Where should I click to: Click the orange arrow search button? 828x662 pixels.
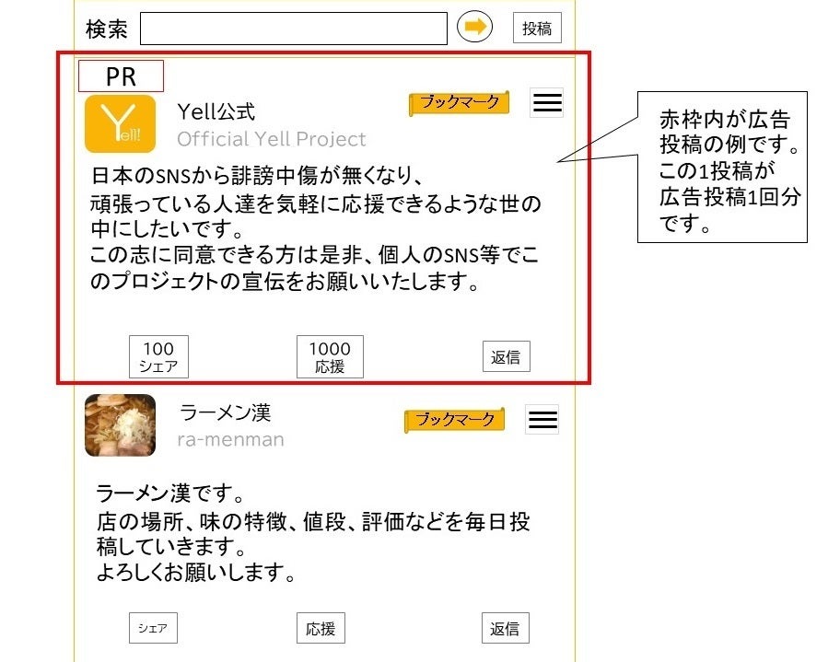[x=474, y=27]
